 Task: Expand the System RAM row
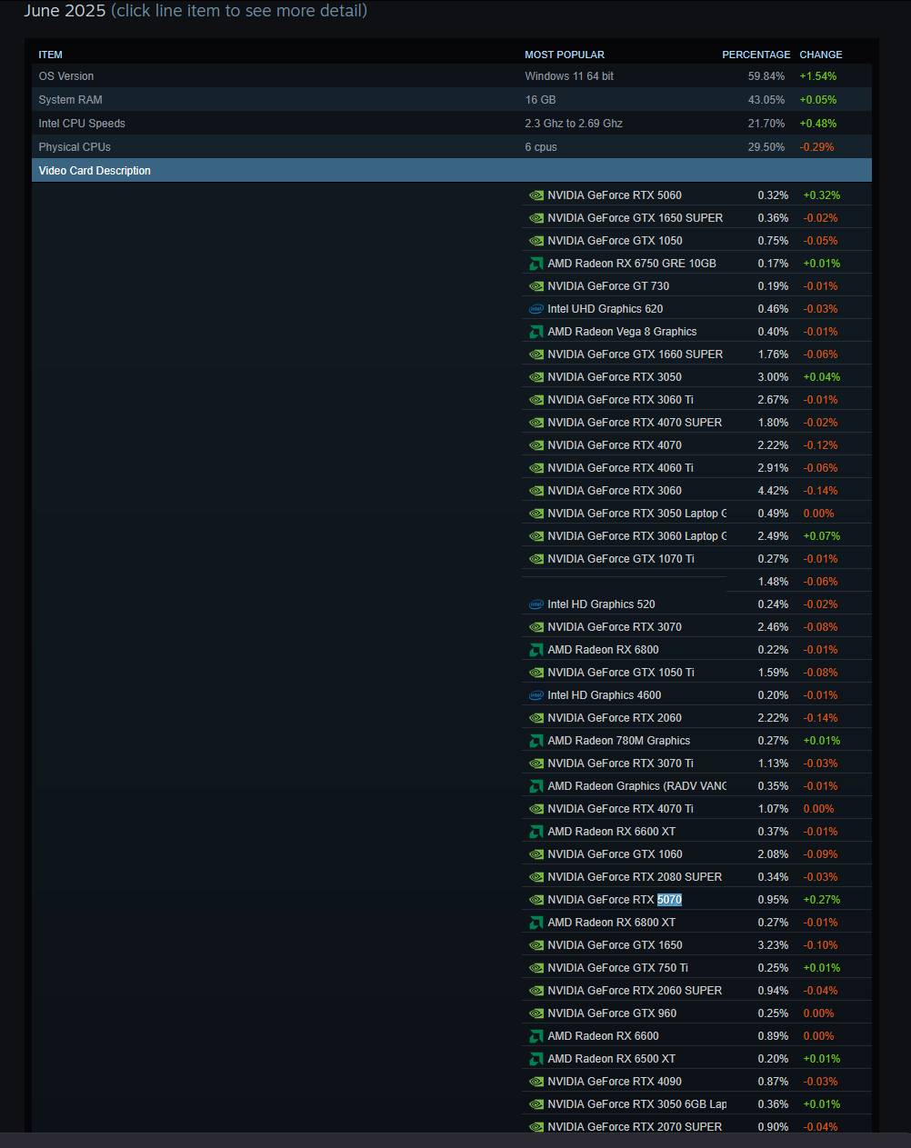pyautogui.click(x=452, y=100)
